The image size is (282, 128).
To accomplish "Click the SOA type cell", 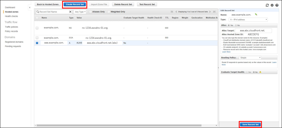I will tap(71, 38).
